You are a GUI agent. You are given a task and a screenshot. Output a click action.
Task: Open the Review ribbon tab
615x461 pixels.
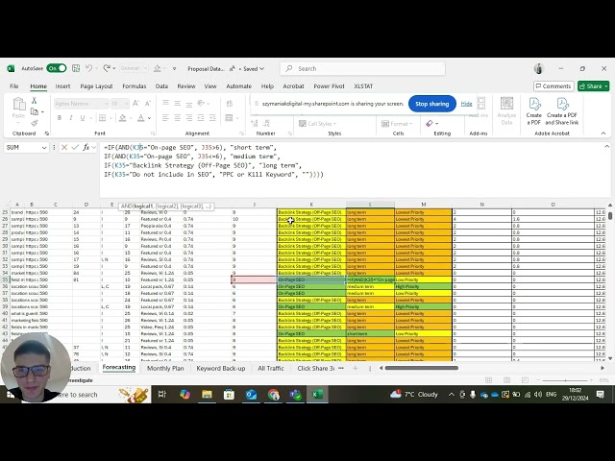[x=186, y=86]
